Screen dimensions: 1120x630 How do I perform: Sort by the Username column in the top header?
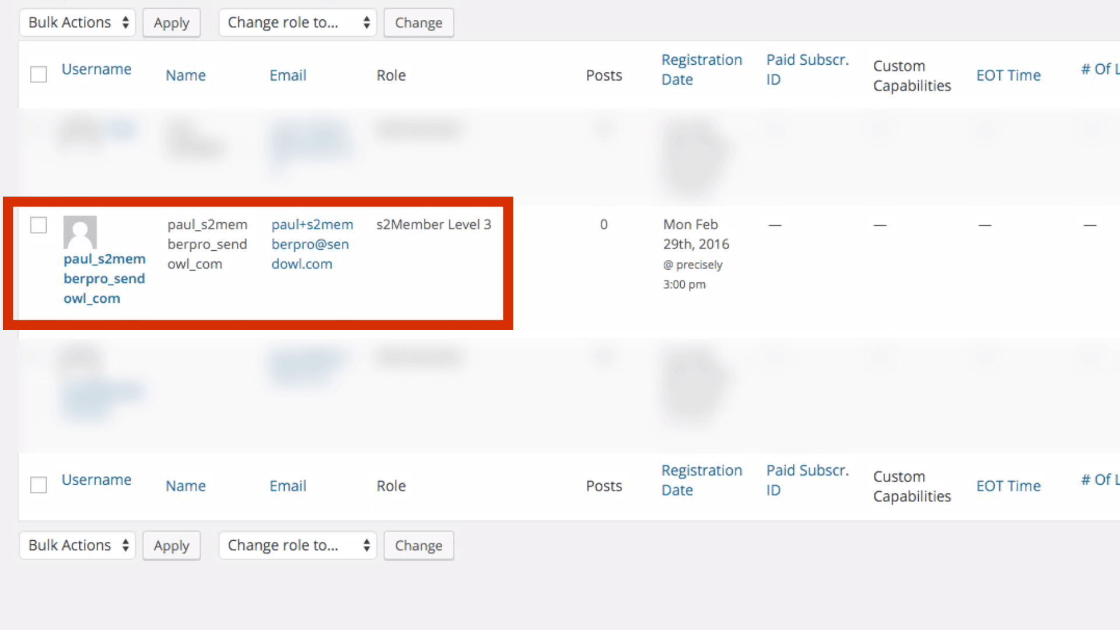click(x=96, y=69)
